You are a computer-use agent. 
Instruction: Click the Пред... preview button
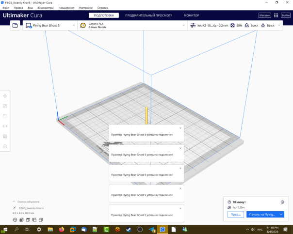(236, 215)
